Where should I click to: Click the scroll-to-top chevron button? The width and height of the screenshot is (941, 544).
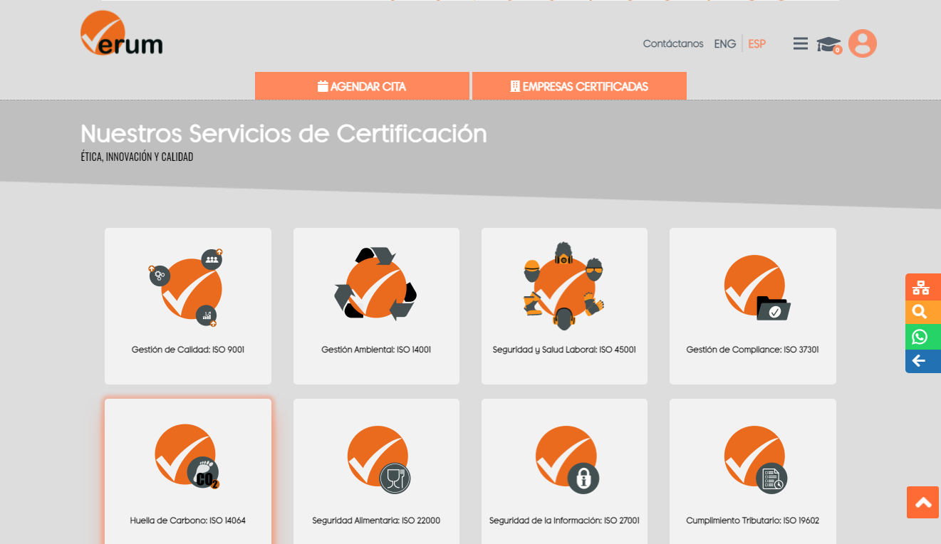point(923,503)
